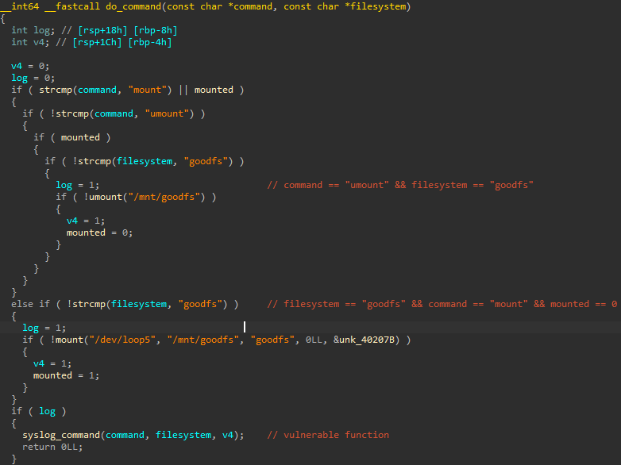Click the comment starting with command == "umount"
The image size is (621, 465).
tap(400, 185)
